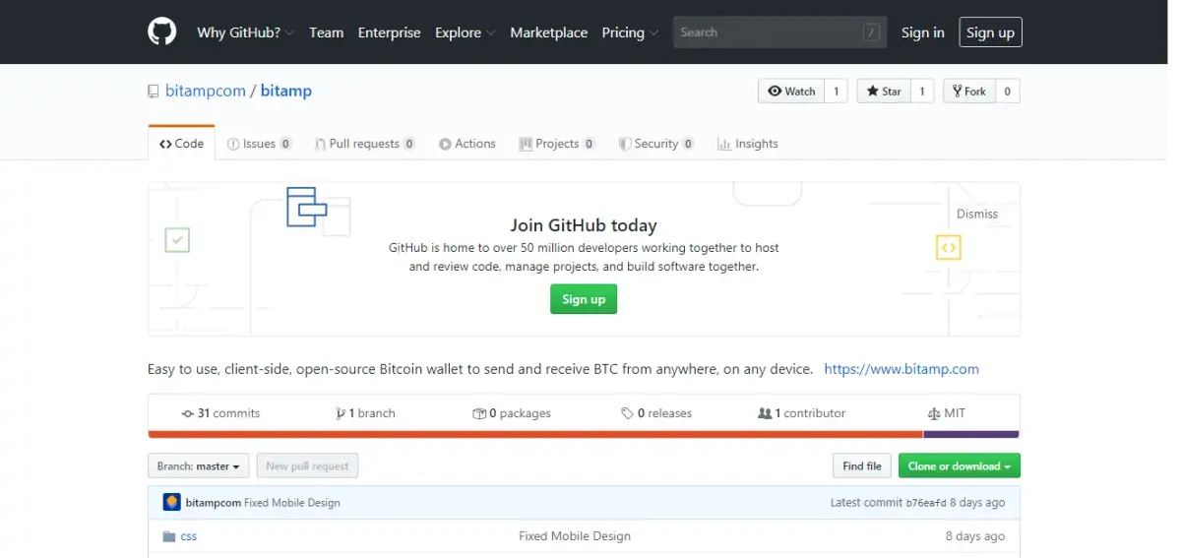This screenshot has height=558, width=1181.
Task: Open the css folder
Action: (189, 536)
